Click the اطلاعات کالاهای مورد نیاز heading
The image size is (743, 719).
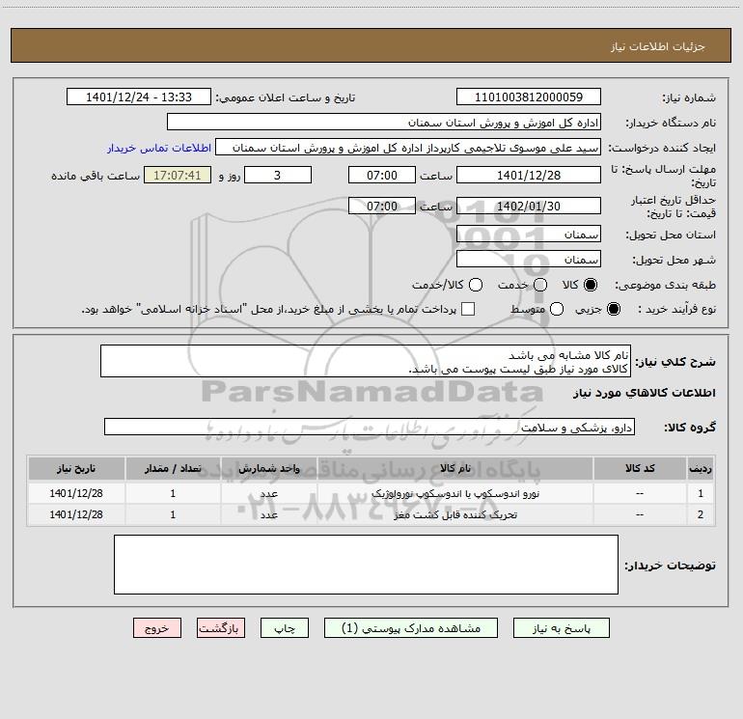pyautogui.click(x=645, y=393)
